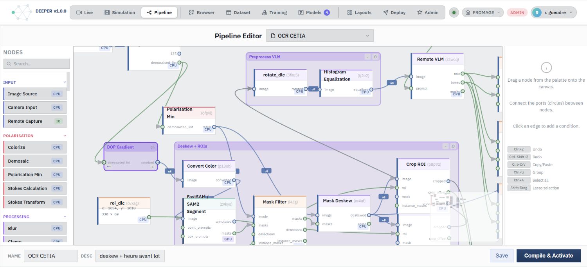Open the Browser tab
Viewport: 587px width, 267px height.
202,13
